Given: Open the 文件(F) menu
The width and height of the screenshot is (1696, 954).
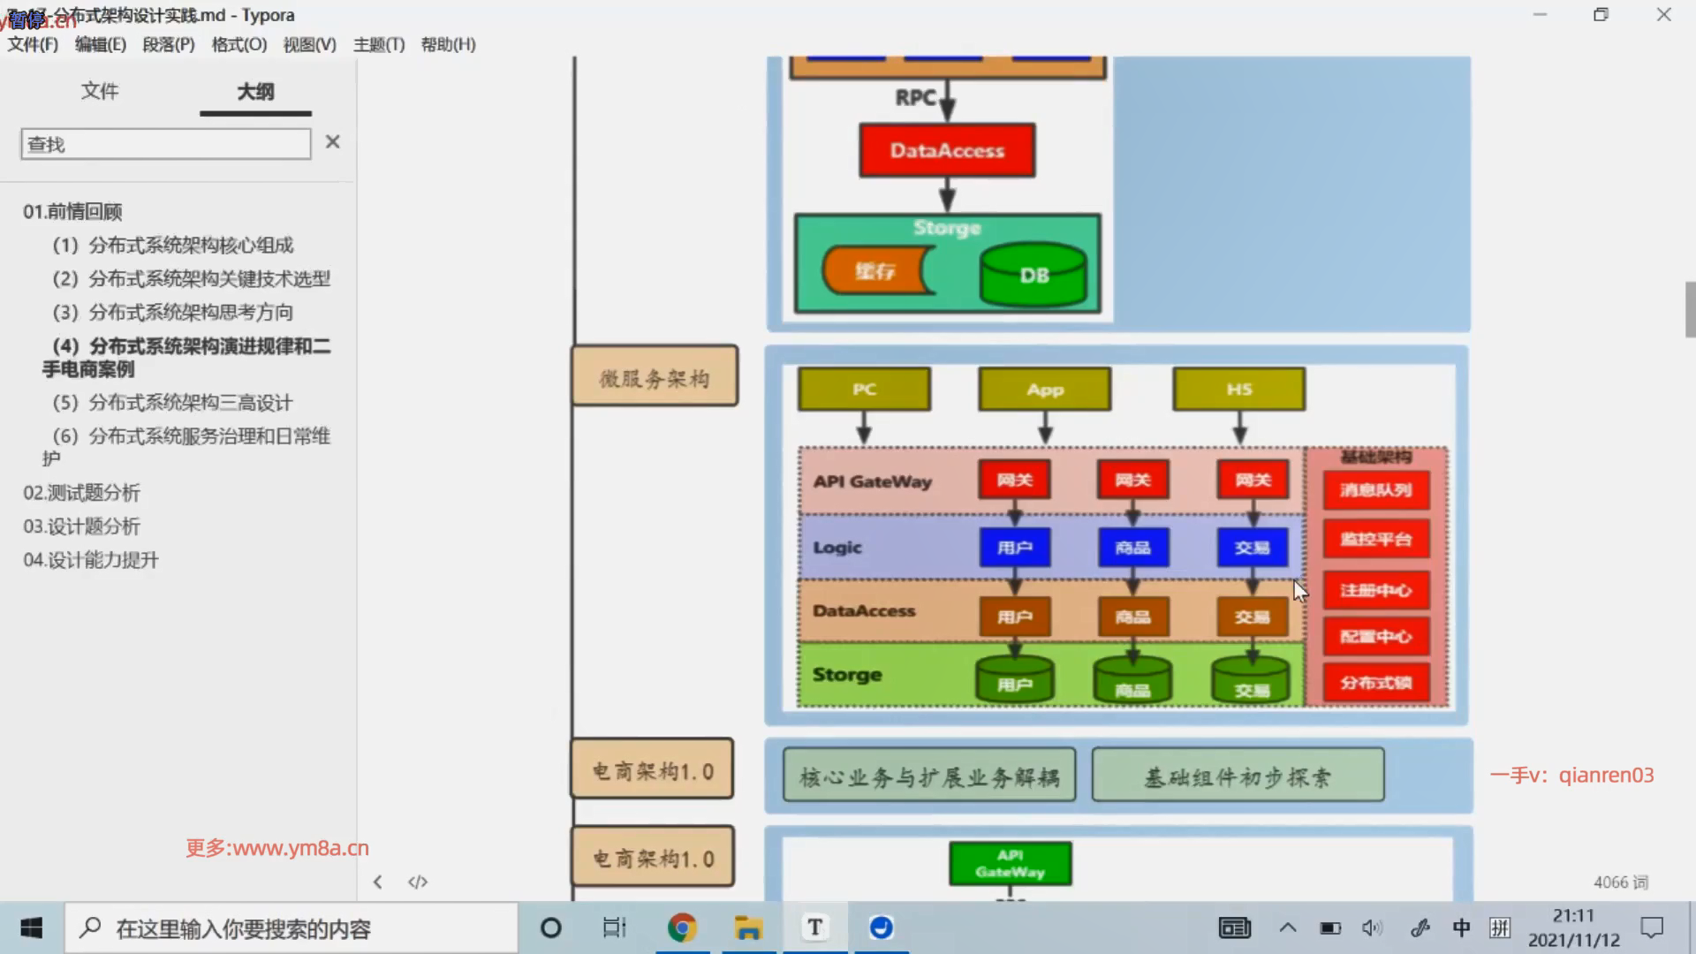Looking at the screenshot, I should 33,44.
